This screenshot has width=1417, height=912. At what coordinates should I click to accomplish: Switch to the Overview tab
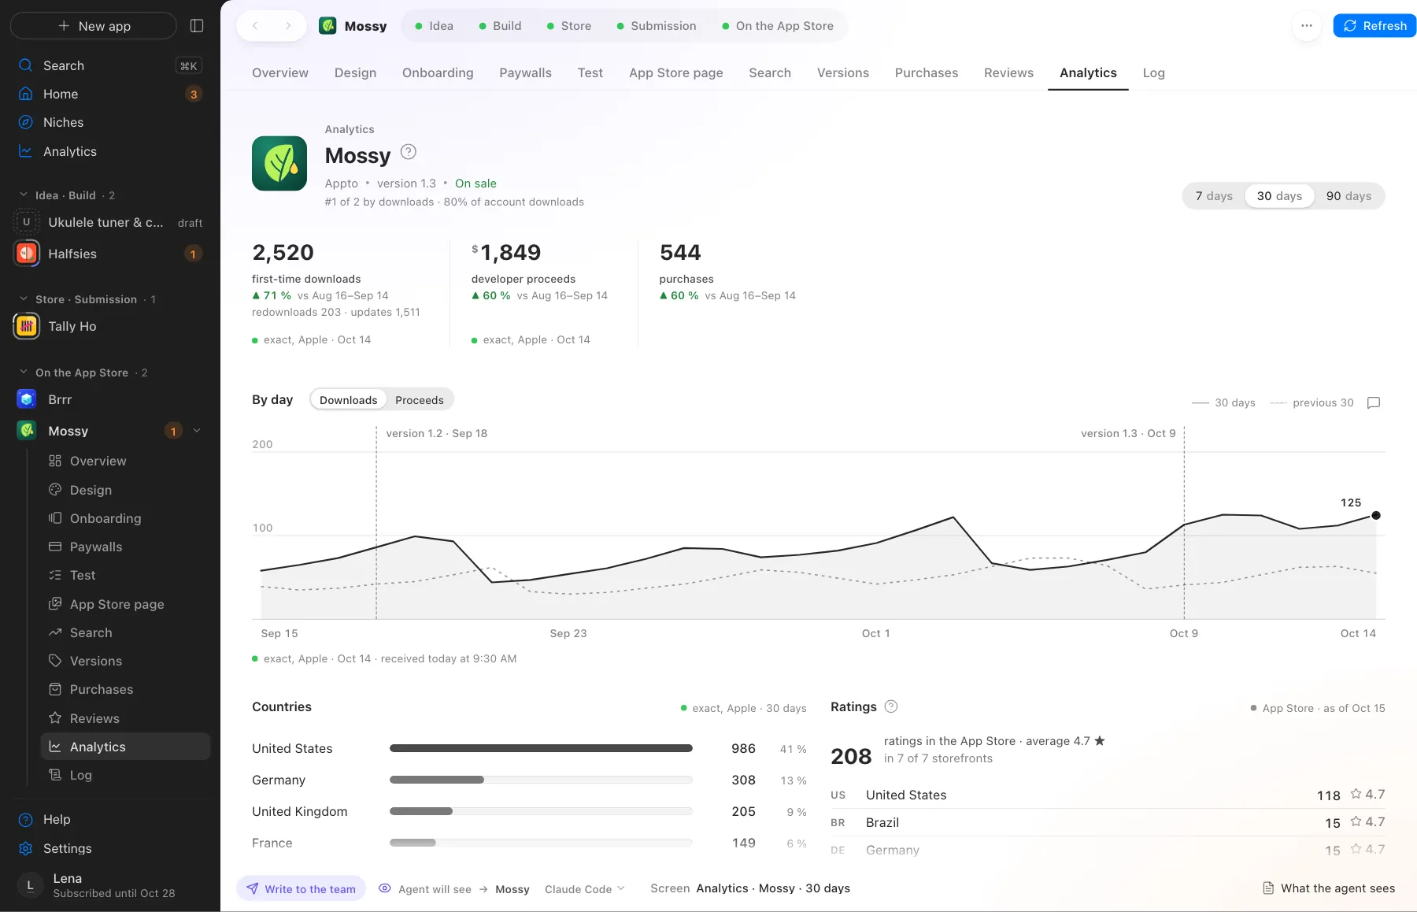(280, 72)
